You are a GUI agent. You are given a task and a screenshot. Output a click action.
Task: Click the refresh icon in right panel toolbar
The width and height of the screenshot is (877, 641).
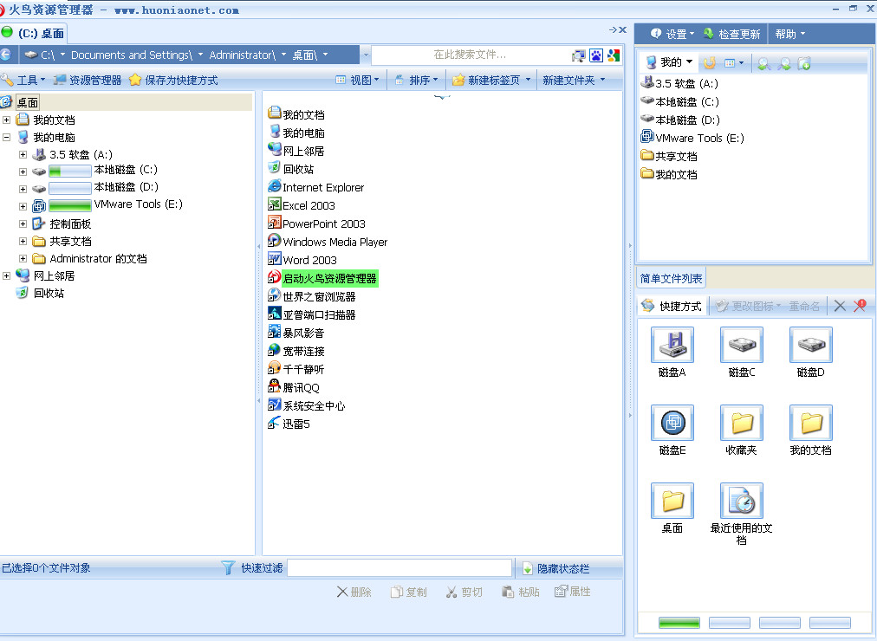709,63
